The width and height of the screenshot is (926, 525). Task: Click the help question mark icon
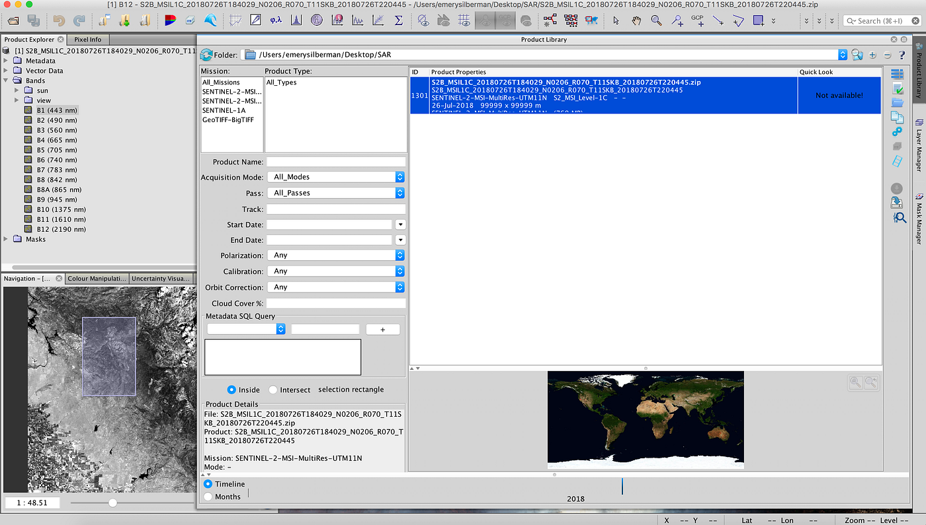tap(901, 55)
